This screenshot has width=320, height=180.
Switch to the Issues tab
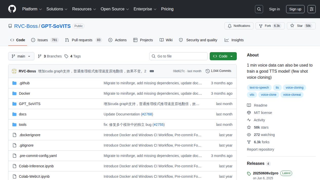tap(45, 40)
